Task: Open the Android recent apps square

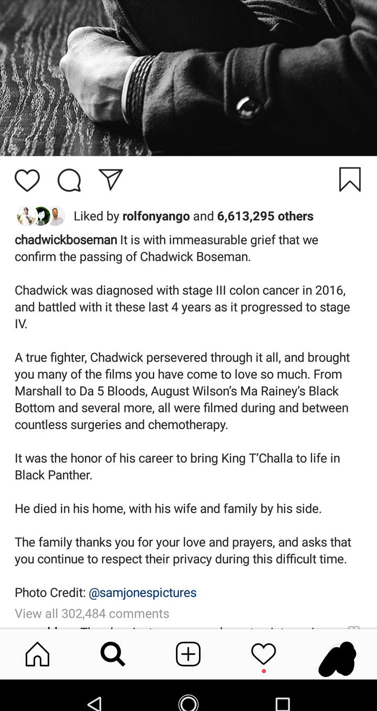Action: 282,703
